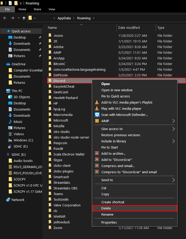Click WinRAR icon beside Add to "Discord.rar"

pos(97,160)
